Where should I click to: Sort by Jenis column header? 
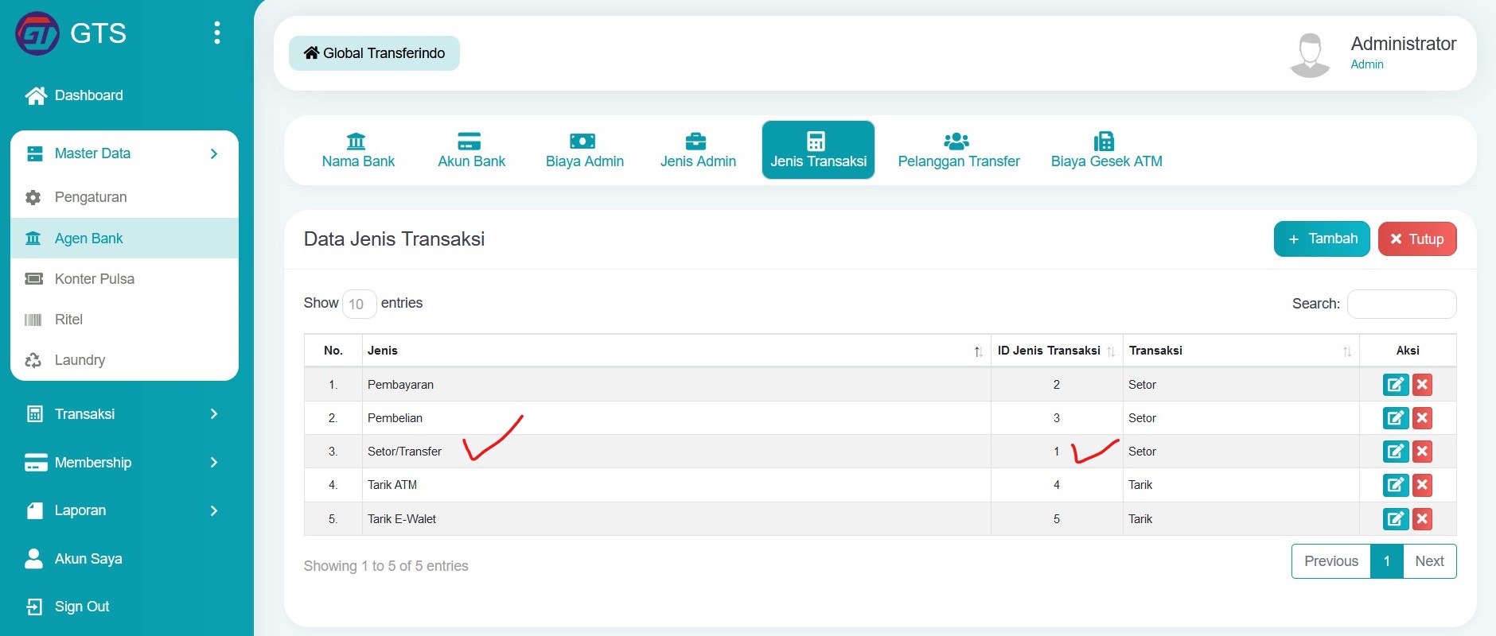(x=676, y=351)
